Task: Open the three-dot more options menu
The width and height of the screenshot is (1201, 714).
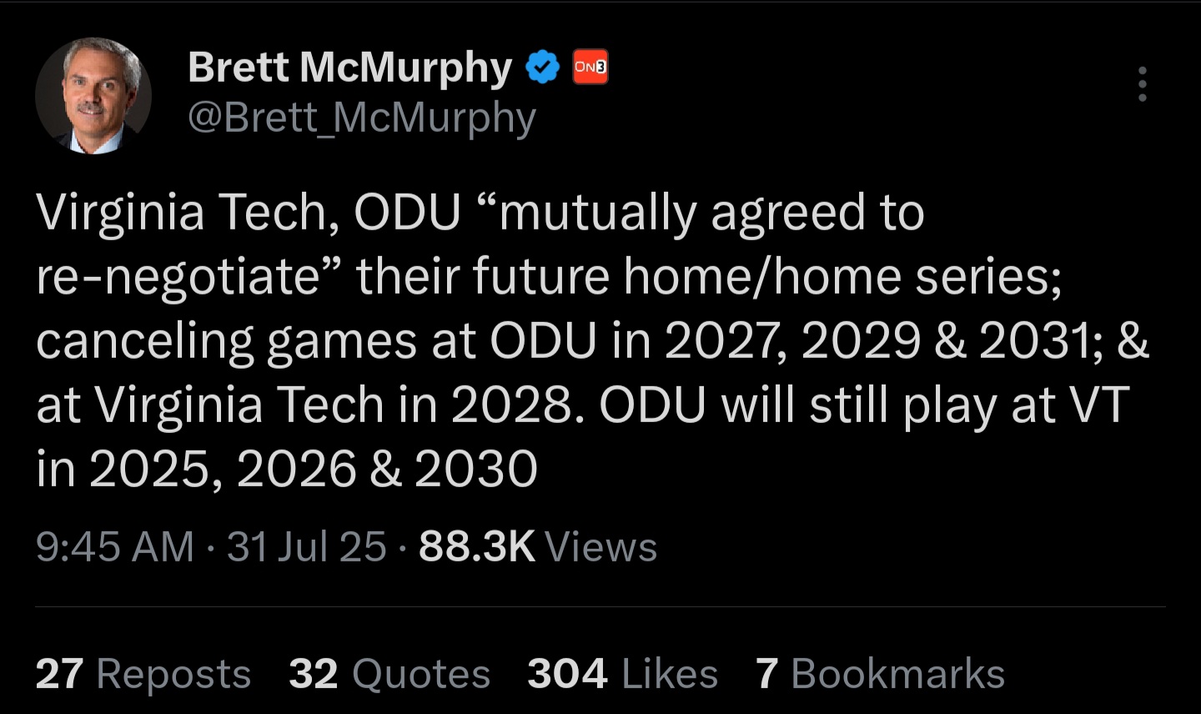Action: [1142, 84]
